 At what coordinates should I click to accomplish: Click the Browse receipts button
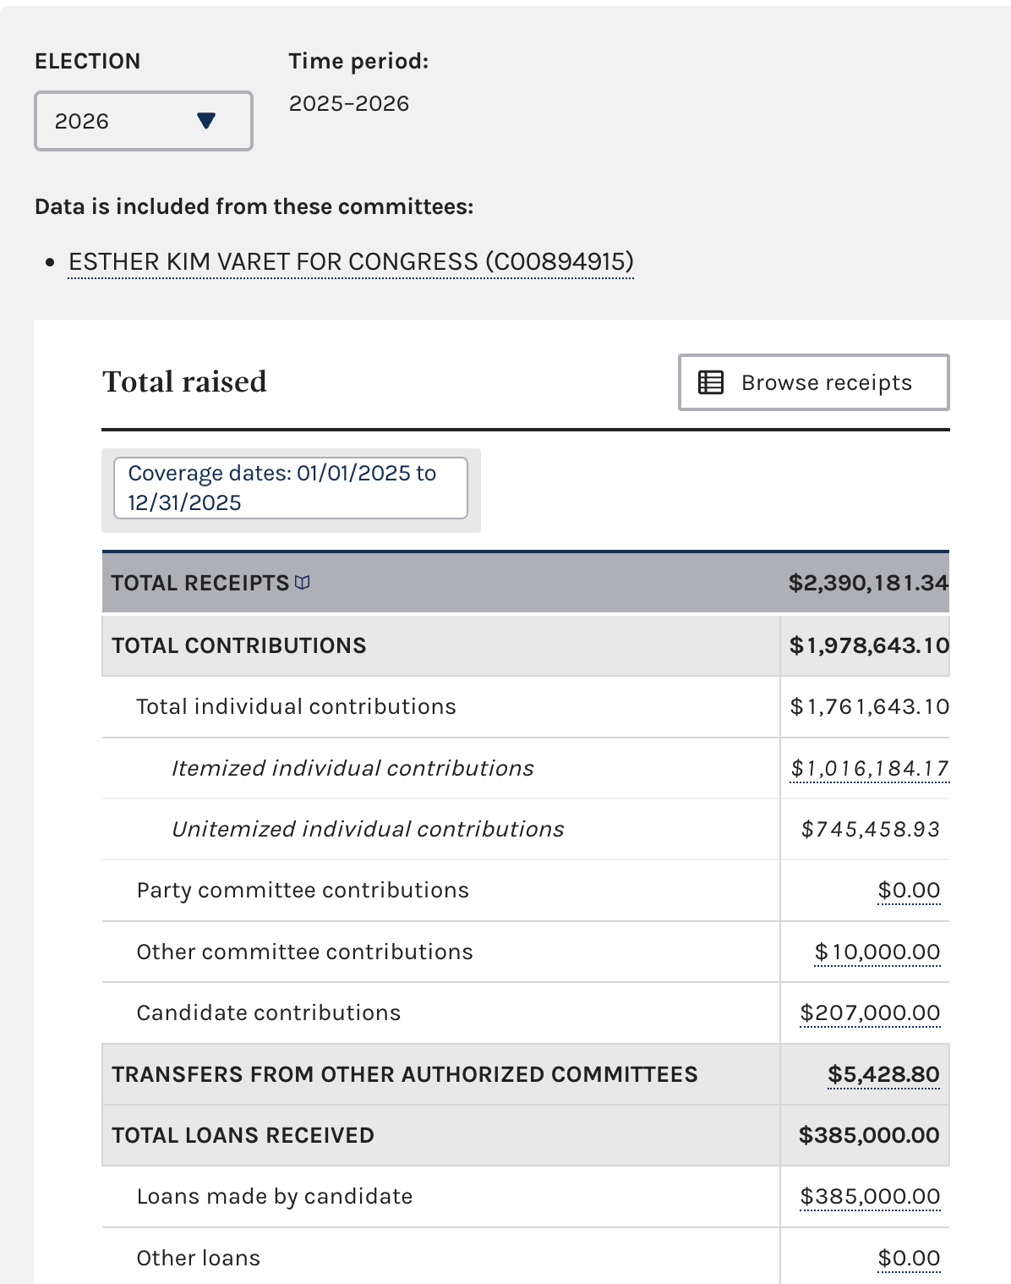pyautogui.click(x=813, y=382)
